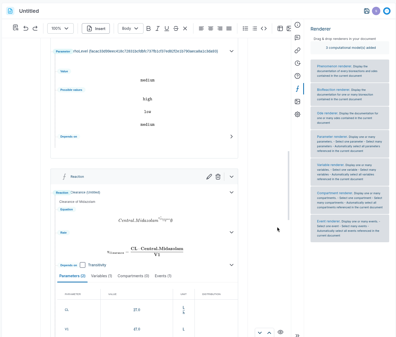The image size is (396, 337).
Task: Click the CL parameter value 27.0
Action: click(x=137, y=310)
